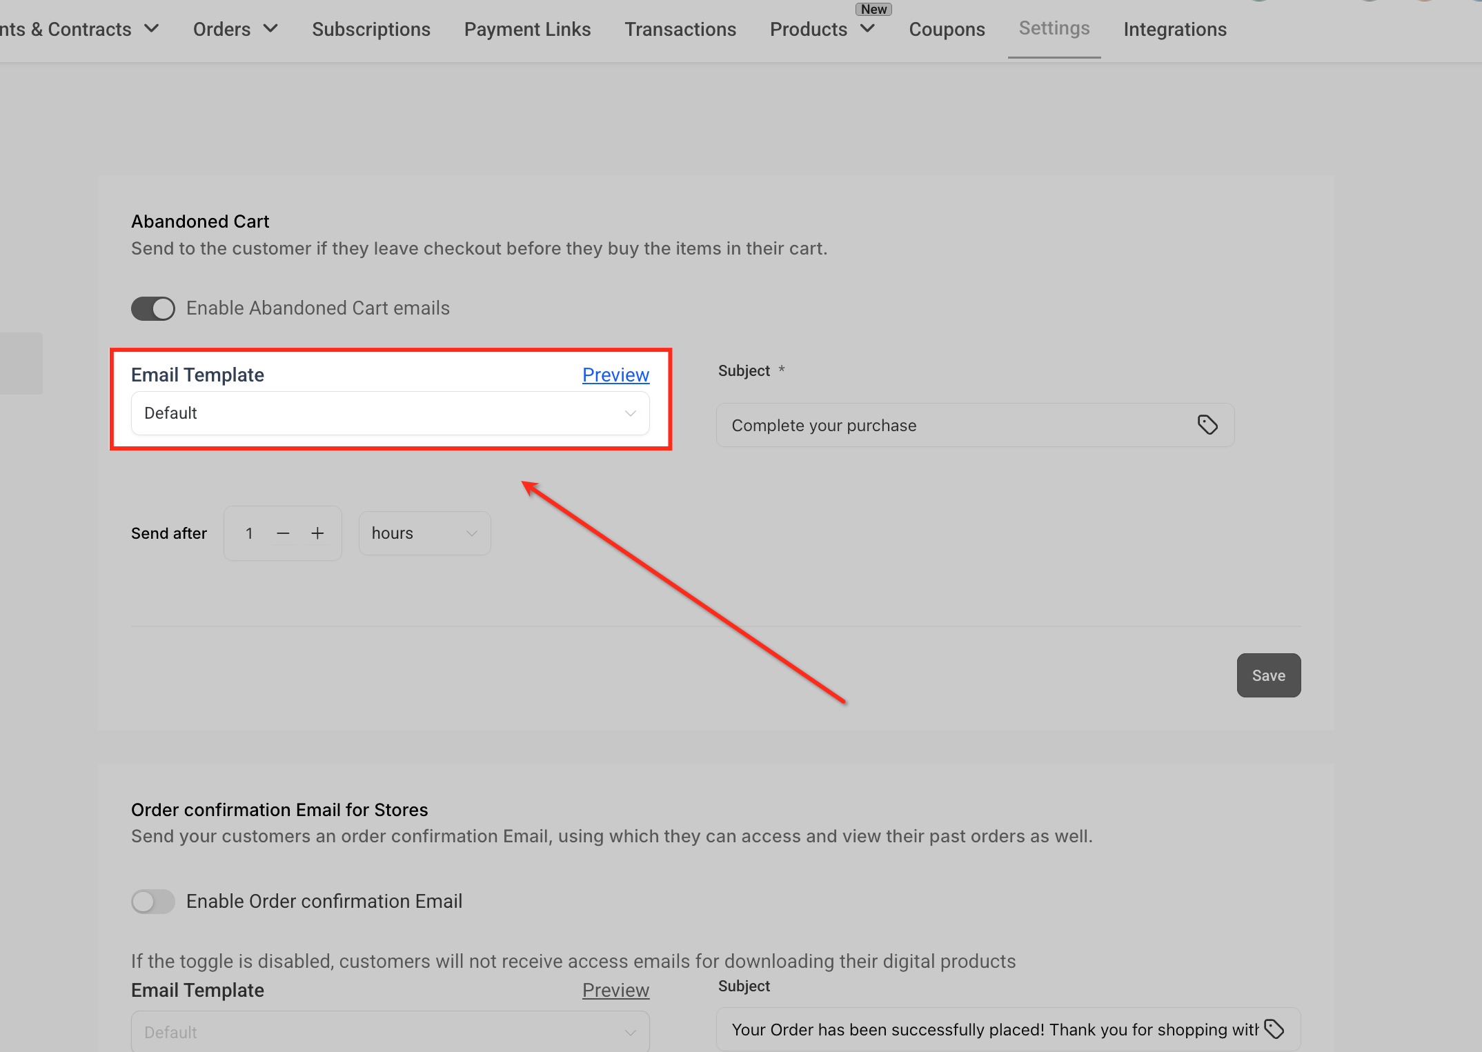Switch to Transactions tab
This screenshot has height=1052, width=1482.
(x=680, y=29)
